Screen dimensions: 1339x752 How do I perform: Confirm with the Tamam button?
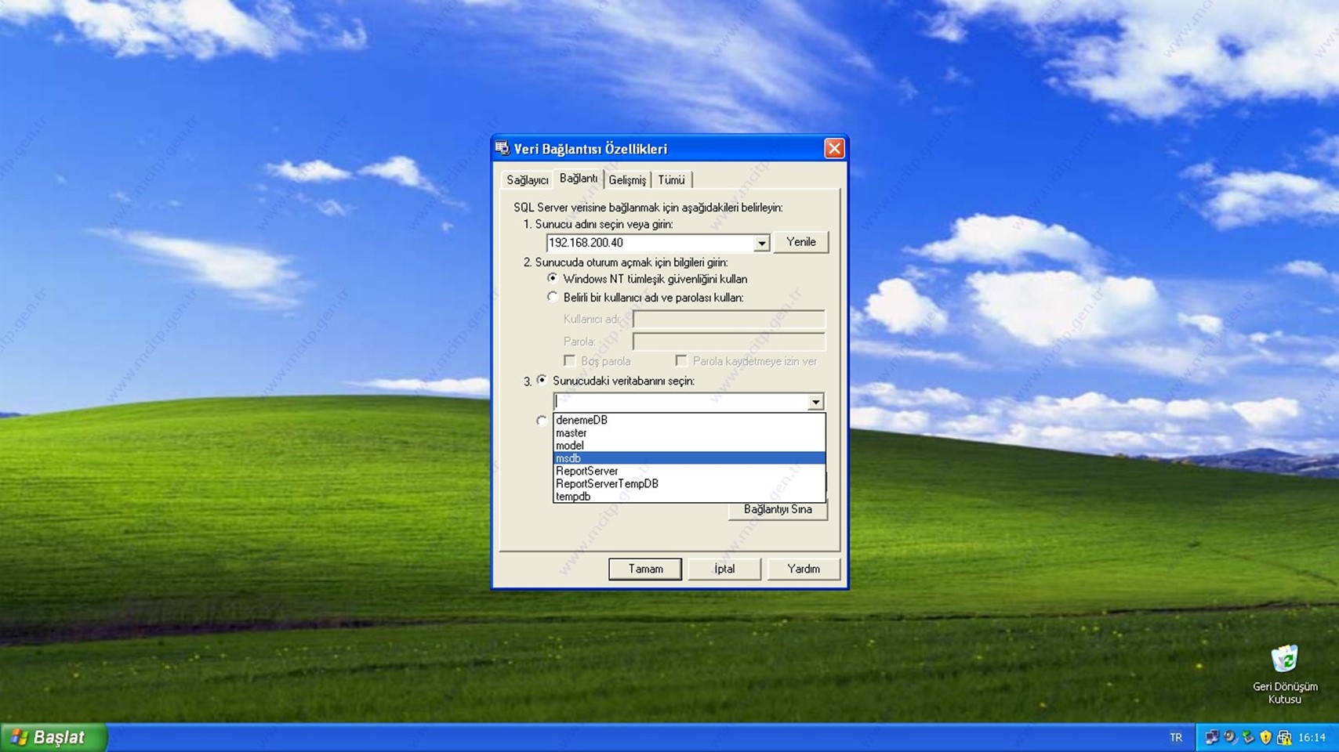point(645,569)
